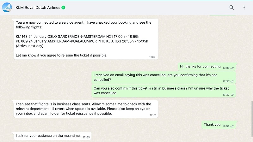Search within the KLM chat
253x142 pixels.
point(232,8)
